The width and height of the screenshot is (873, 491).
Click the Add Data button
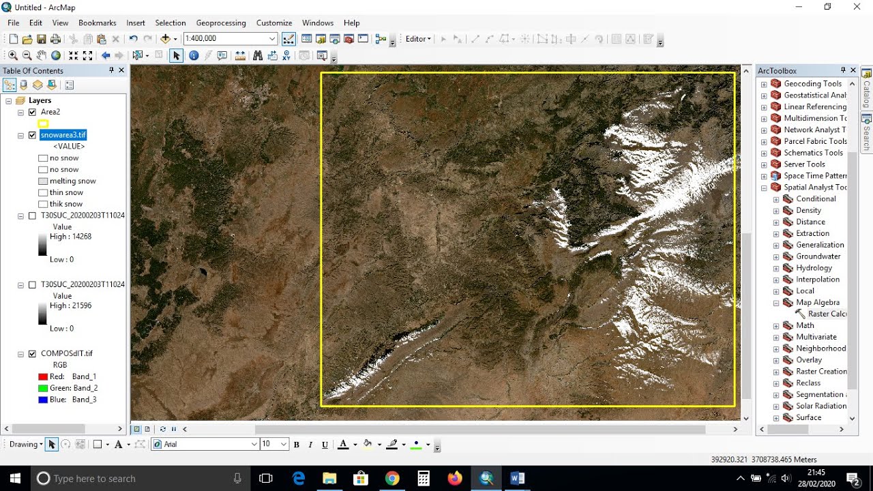[165, 40]
